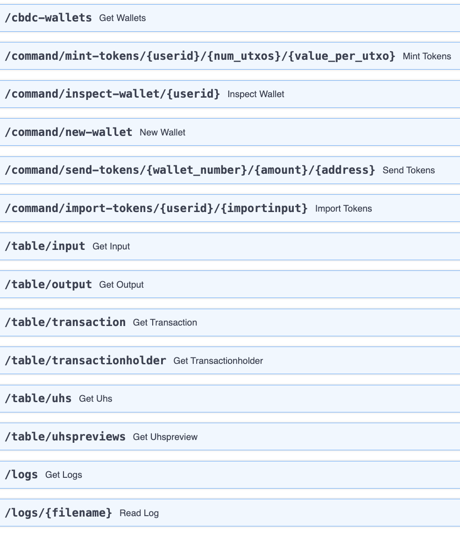The image size is (460, 539).
Task: Click the Get Wallets summary label
Action: 122,18
